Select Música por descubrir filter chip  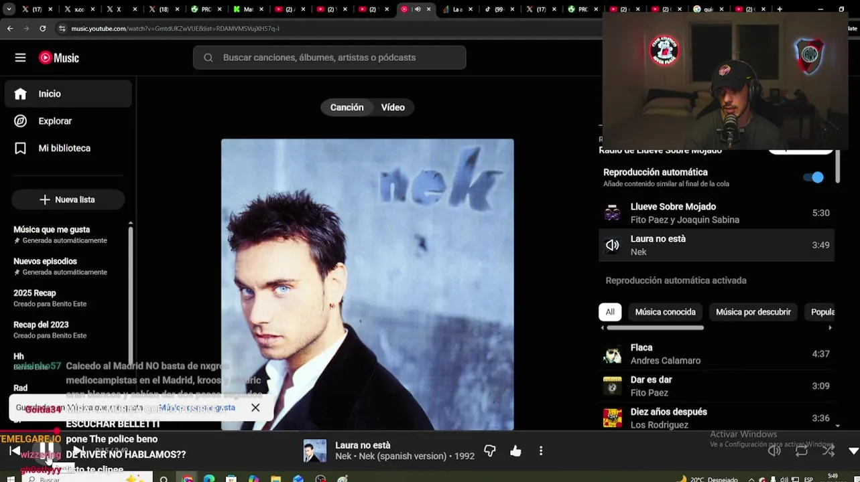[753, 312]
